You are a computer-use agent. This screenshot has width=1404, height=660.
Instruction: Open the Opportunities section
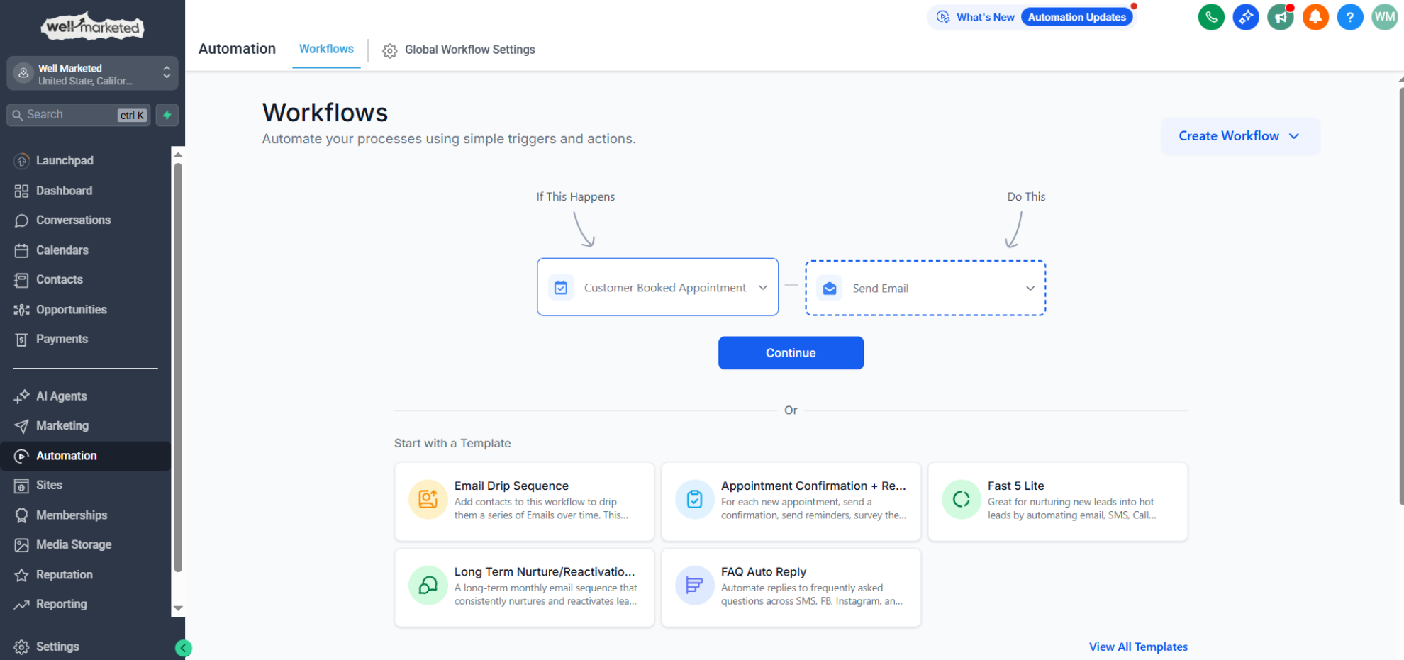[71, 309]
